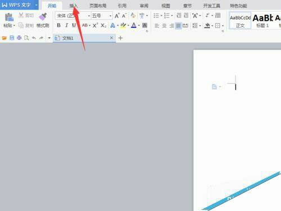Image resolution: width=281 pixels, height=211 pixels.
Task: Switch to the 开发工具 tab
Action: (x=211, y=6)
